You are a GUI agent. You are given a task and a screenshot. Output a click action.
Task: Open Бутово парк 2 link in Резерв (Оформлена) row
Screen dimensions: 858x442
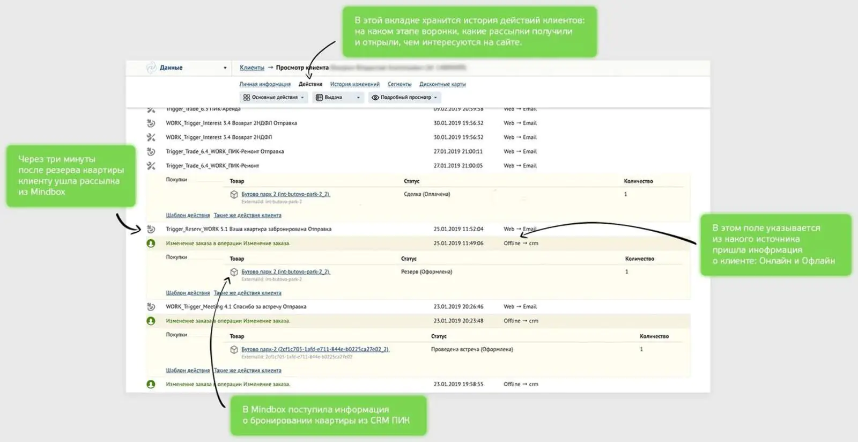click(285, 272)
